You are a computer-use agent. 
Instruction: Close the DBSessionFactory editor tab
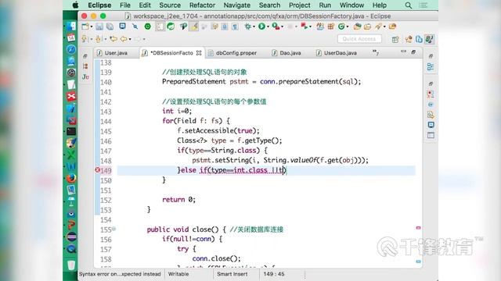[x=199, y=53]
